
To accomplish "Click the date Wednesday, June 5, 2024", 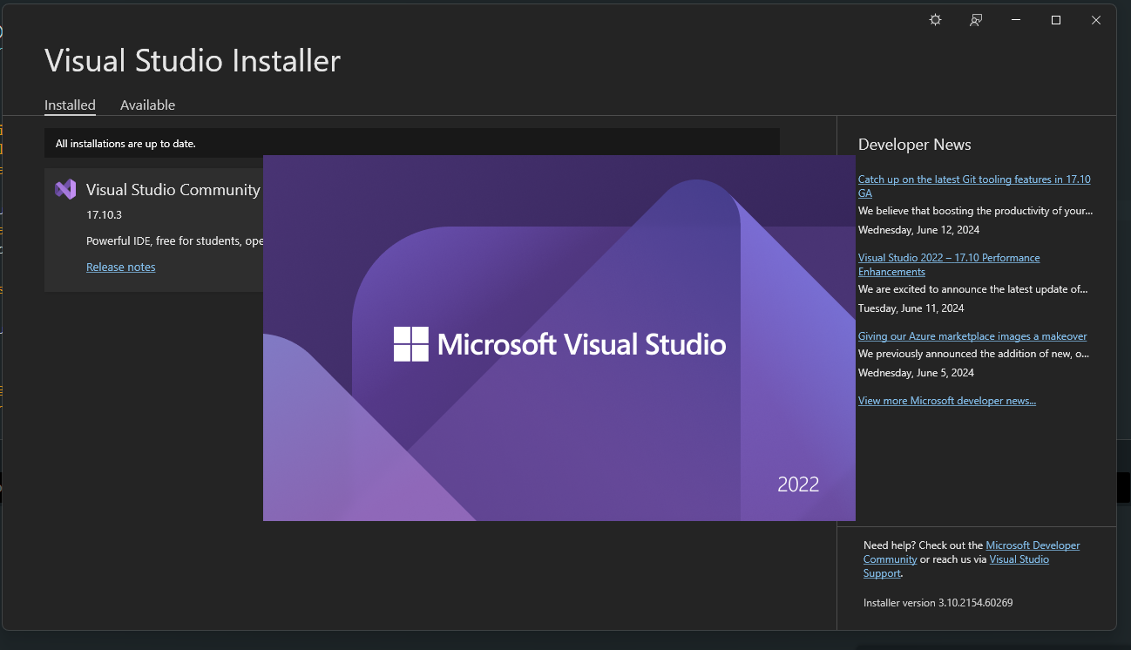I will (916, 373).
